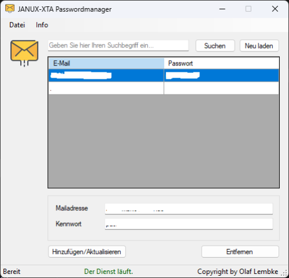Sort by the Passwort column header
The height and width of the screenshot is (278, 289).
click(x=221, y=63)
